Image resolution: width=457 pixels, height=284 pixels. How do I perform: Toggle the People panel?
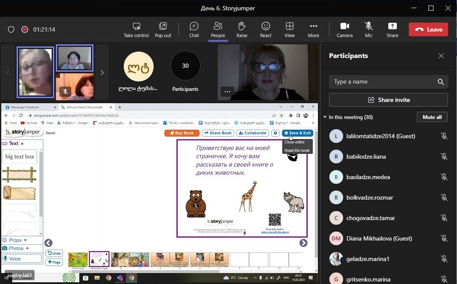218,30
